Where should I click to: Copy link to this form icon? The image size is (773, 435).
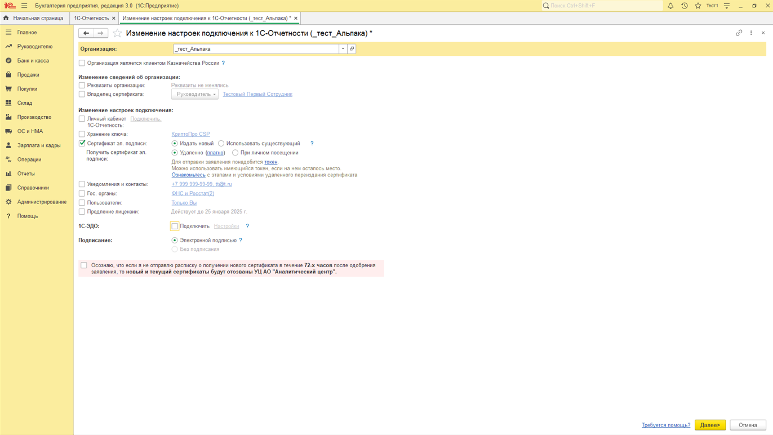tap(739, 33)
